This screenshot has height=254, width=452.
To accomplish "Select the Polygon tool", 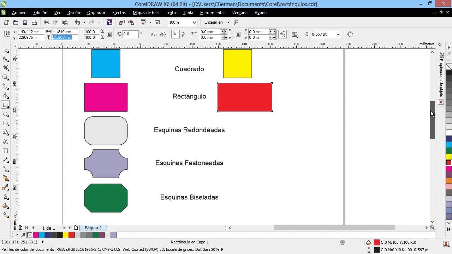I will pos(5,123).
